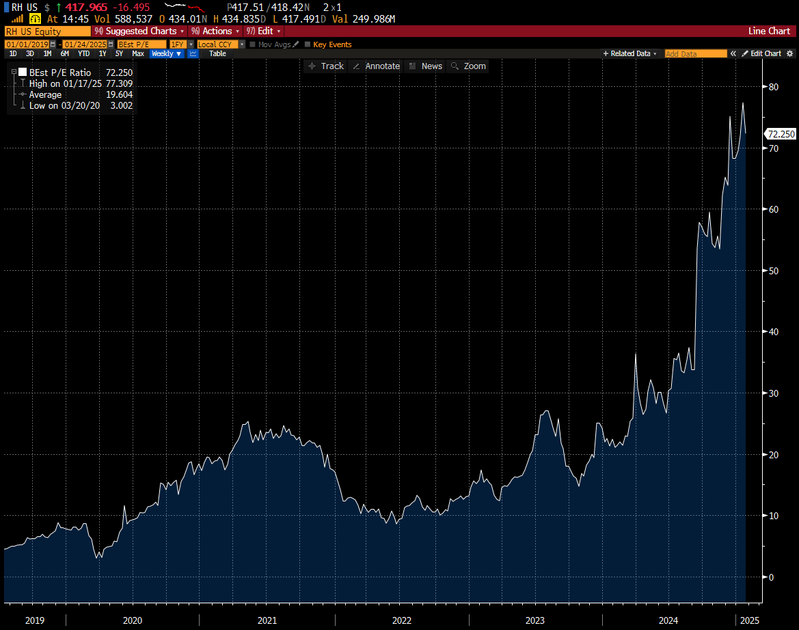Screen dimensions: 799x630
Task: Click the Key Events link label
Action: (332, 44)
